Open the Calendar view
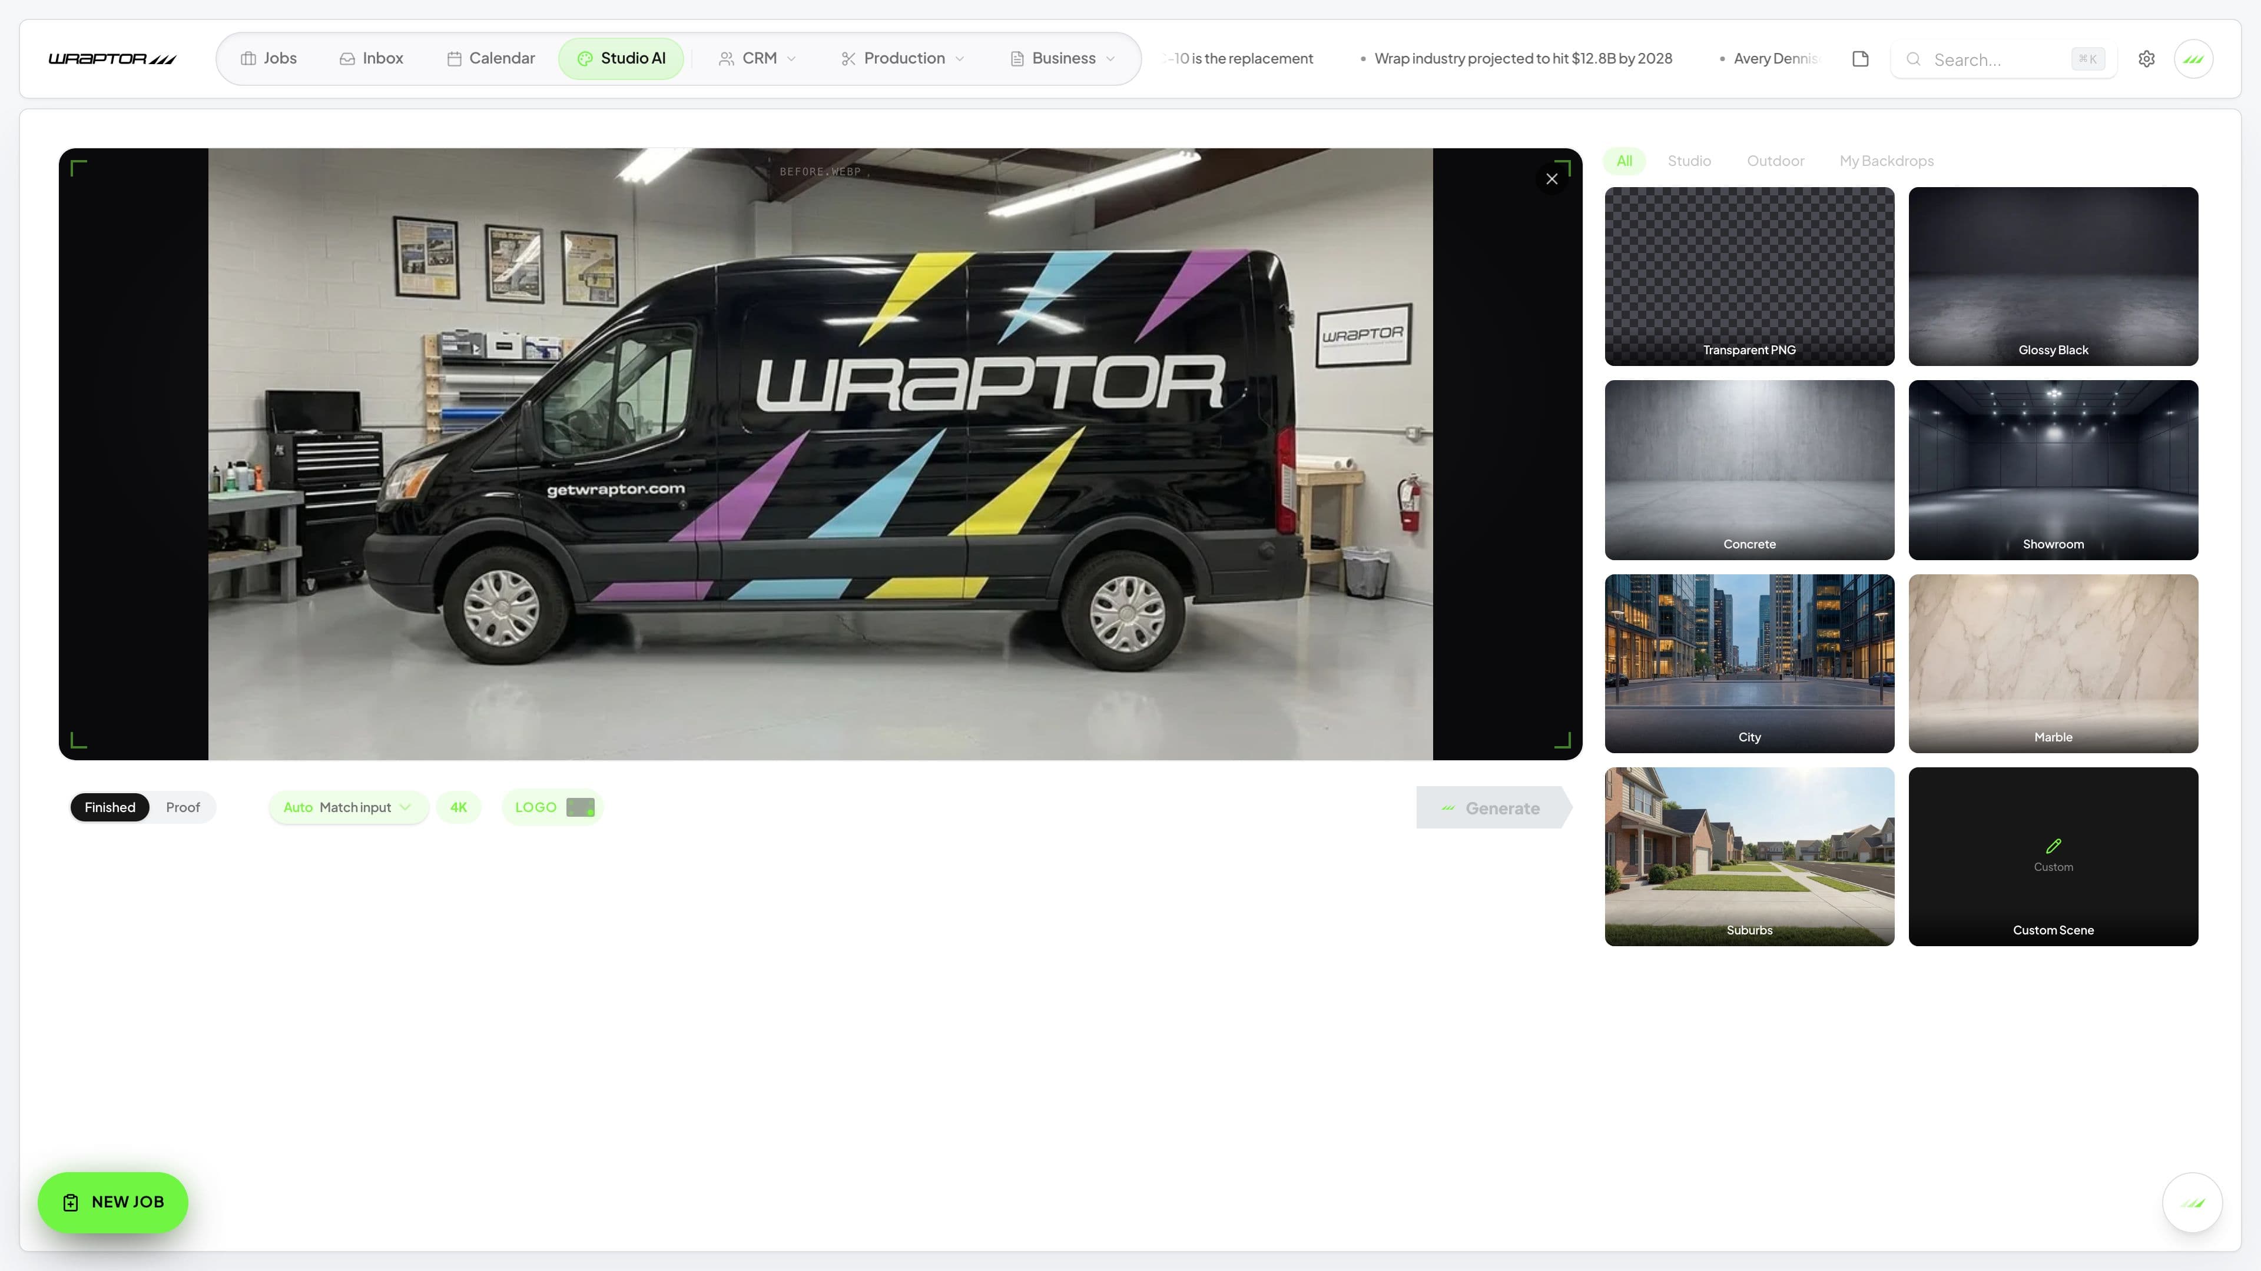This screenshot has height=1271, width=2261. click(x=490, y=59)
